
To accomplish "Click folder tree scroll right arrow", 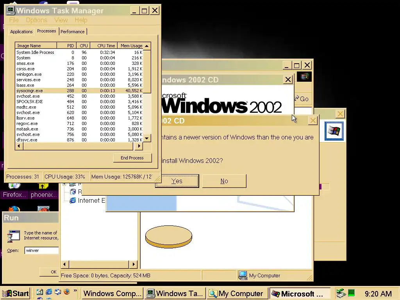I will 134,264.
